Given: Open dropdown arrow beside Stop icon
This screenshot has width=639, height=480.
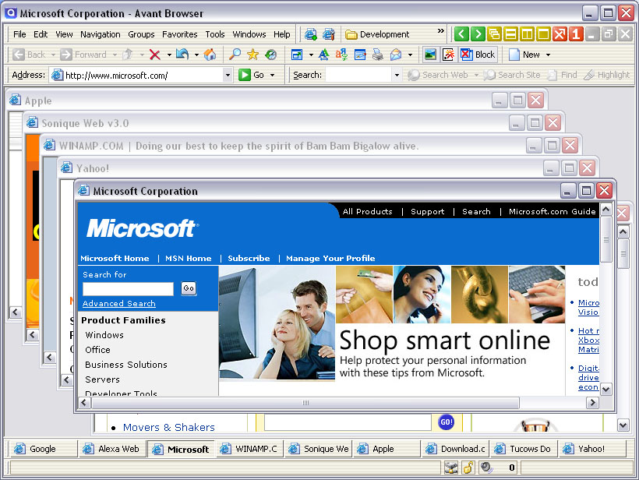Looking at the screenshot, I should coord(169,55).
